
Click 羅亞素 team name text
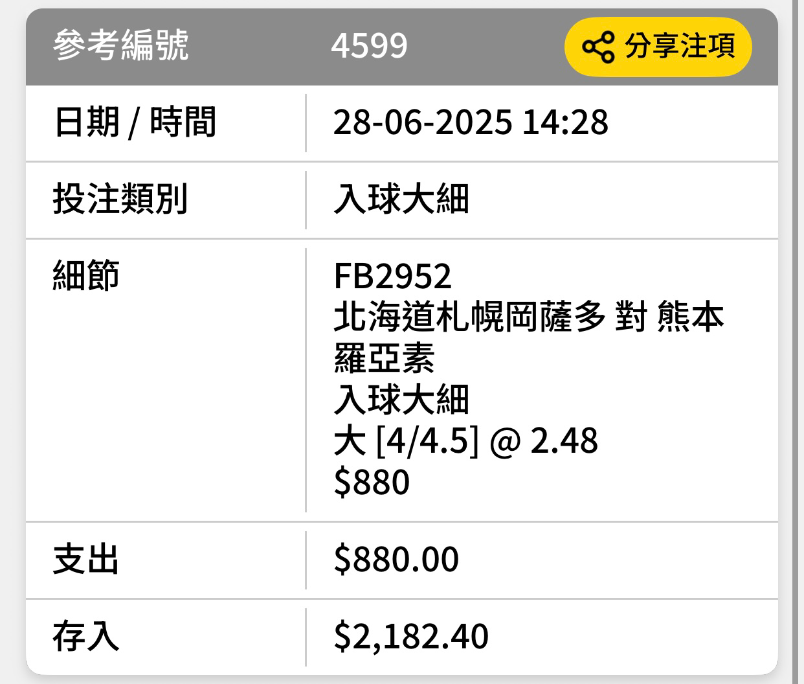coord(384,358)
